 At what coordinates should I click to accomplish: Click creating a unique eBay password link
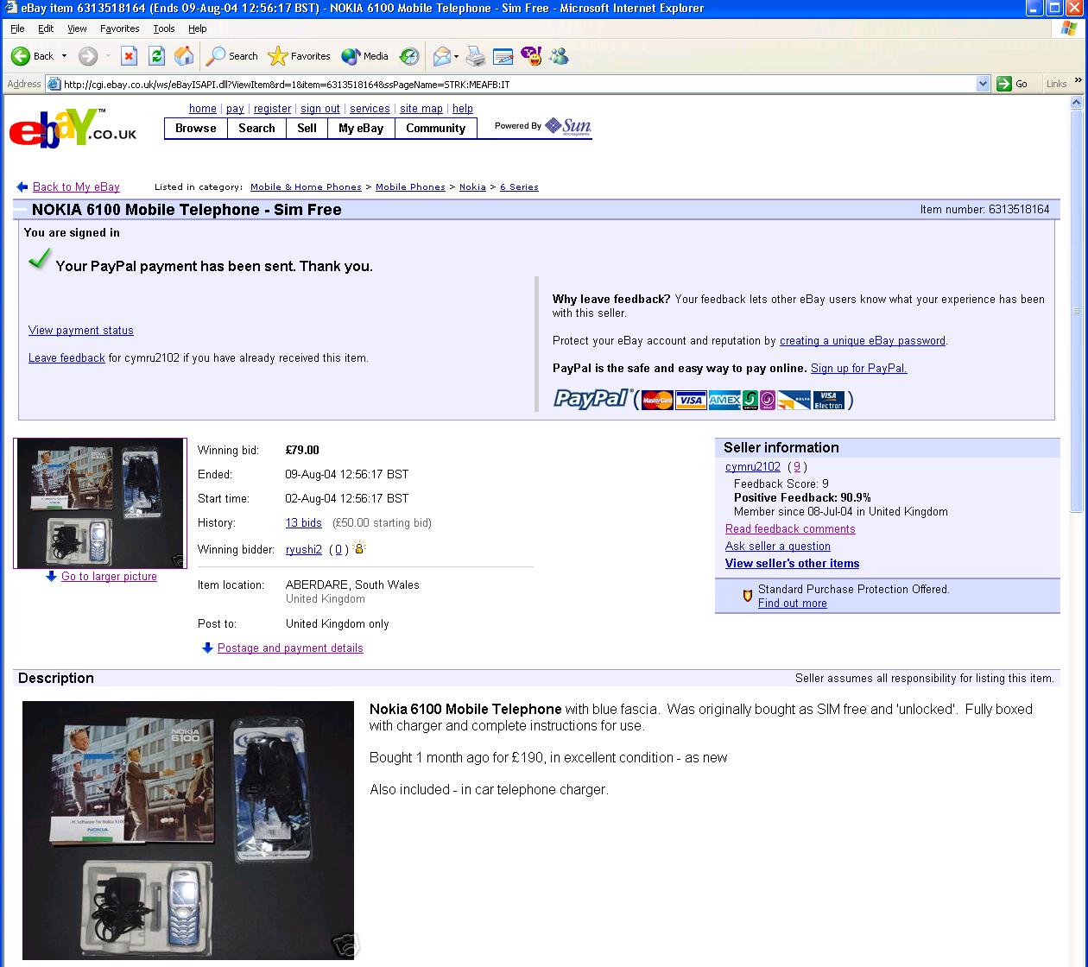[x=863, y=340]
